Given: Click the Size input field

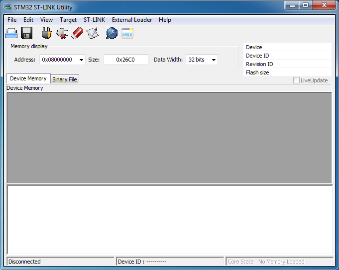Looking at the screenshot, I should [125, 60].
